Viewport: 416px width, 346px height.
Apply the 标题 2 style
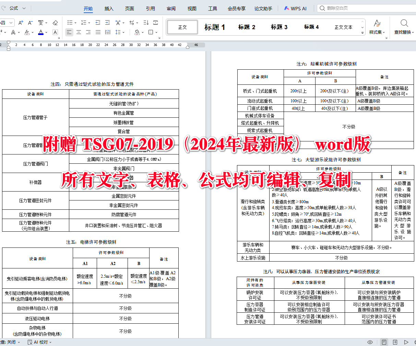(247, 27)
